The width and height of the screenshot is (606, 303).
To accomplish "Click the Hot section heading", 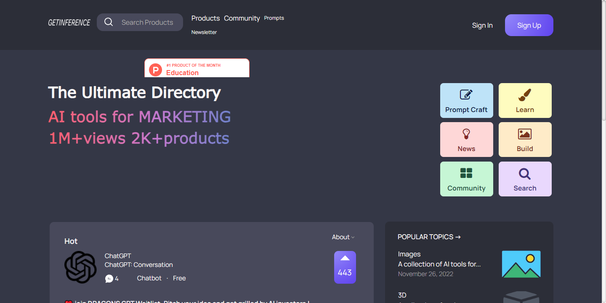I will [x=71, y=241].
